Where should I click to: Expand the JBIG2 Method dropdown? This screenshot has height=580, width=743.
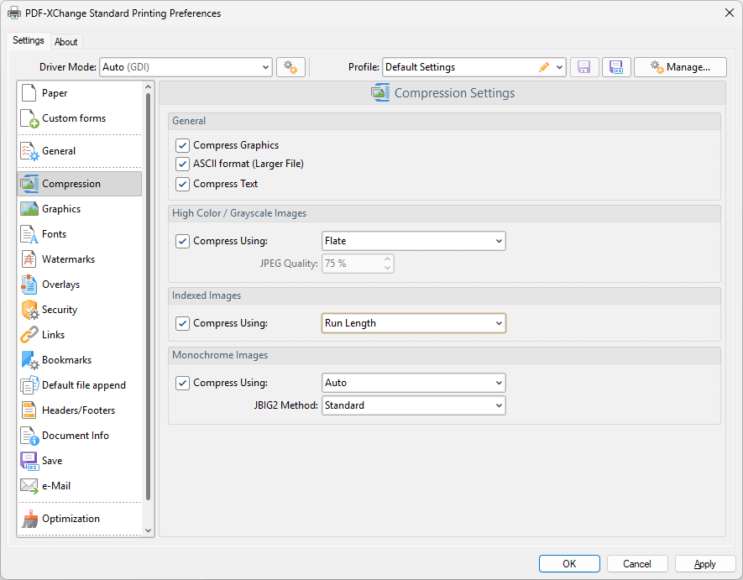pos(413,405)
